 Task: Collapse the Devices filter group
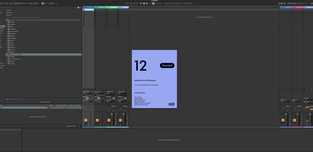[x=9, y=15]
